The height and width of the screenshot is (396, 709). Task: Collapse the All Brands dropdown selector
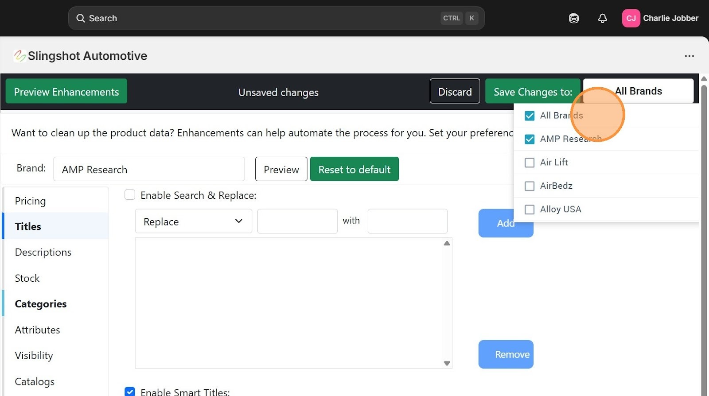tap(638, 91)
